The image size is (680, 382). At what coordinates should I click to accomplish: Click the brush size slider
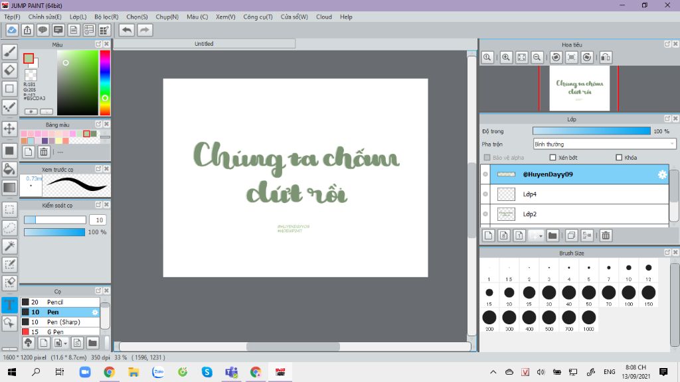click(x=54, y=220)
